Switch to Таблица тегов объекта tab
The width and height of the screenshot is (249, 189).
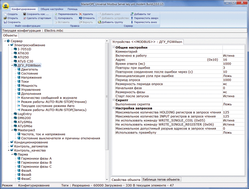point(161,179)
